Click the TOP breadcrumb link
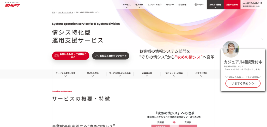 [x=53, y=12]
